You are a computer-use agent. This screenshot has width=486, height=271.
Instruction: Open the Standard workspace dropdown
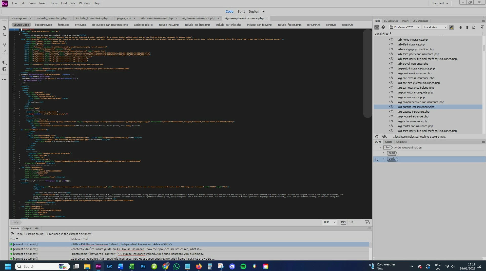point(440,3)
